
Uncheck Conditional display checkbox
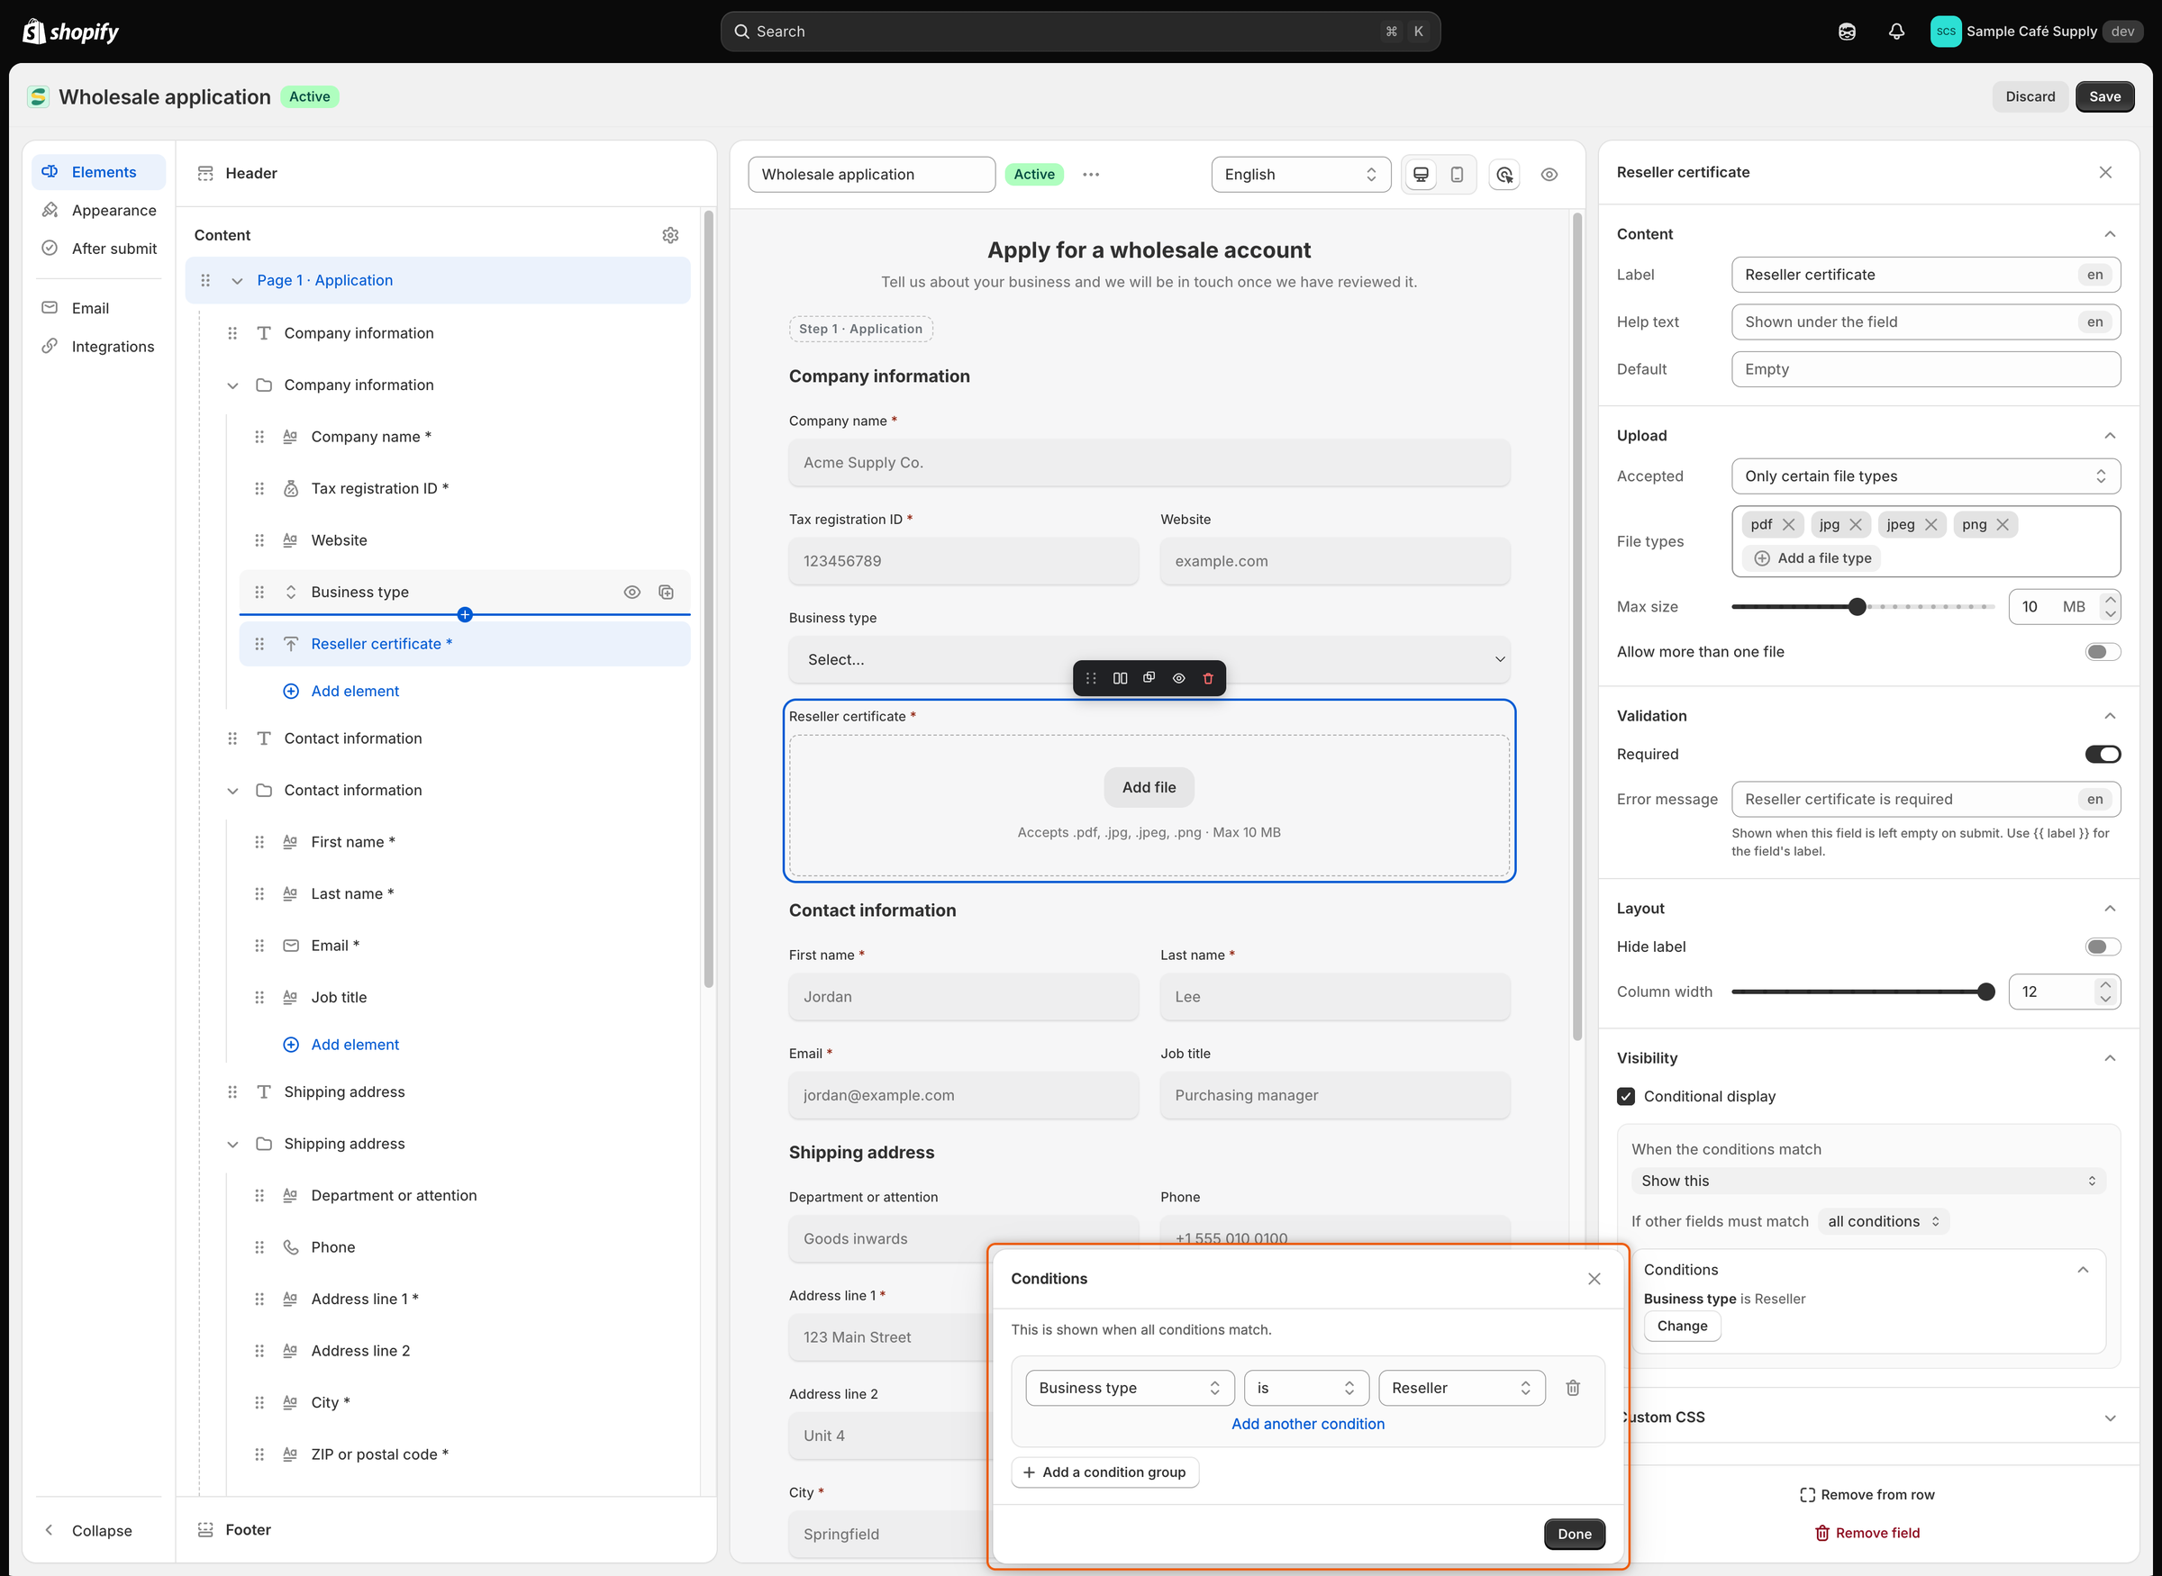point(1626,1097)
